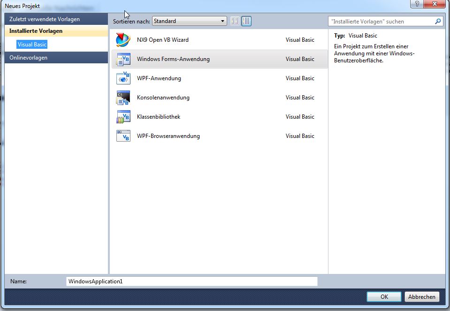Open Onlinevorlagen section

coord(56,58)
